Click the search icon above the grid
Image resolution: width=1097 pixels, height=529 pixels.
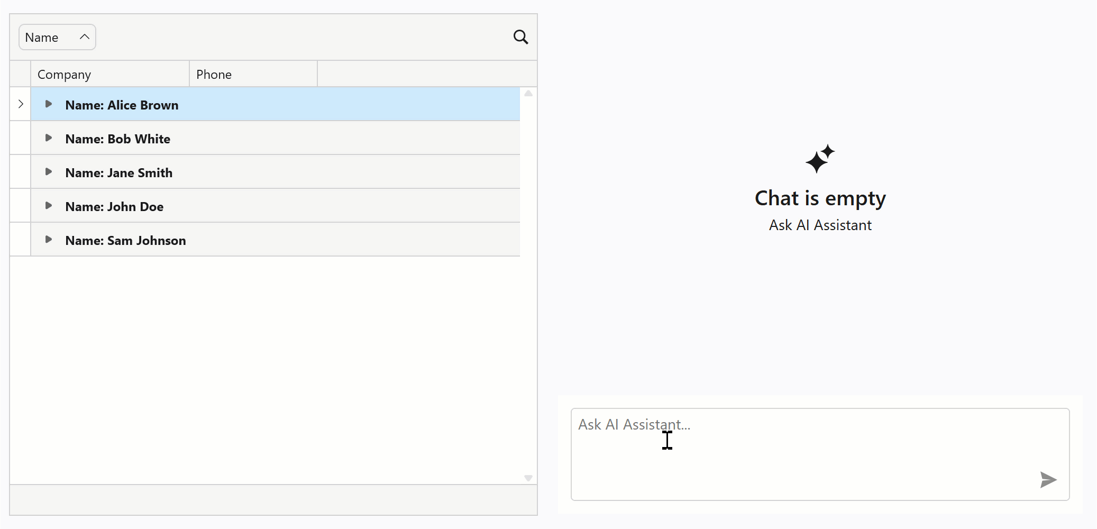tap(520, 37)
